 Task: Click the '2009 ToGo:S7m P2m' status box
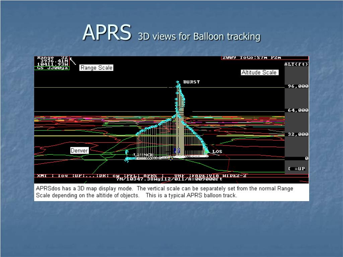(265, 58)
